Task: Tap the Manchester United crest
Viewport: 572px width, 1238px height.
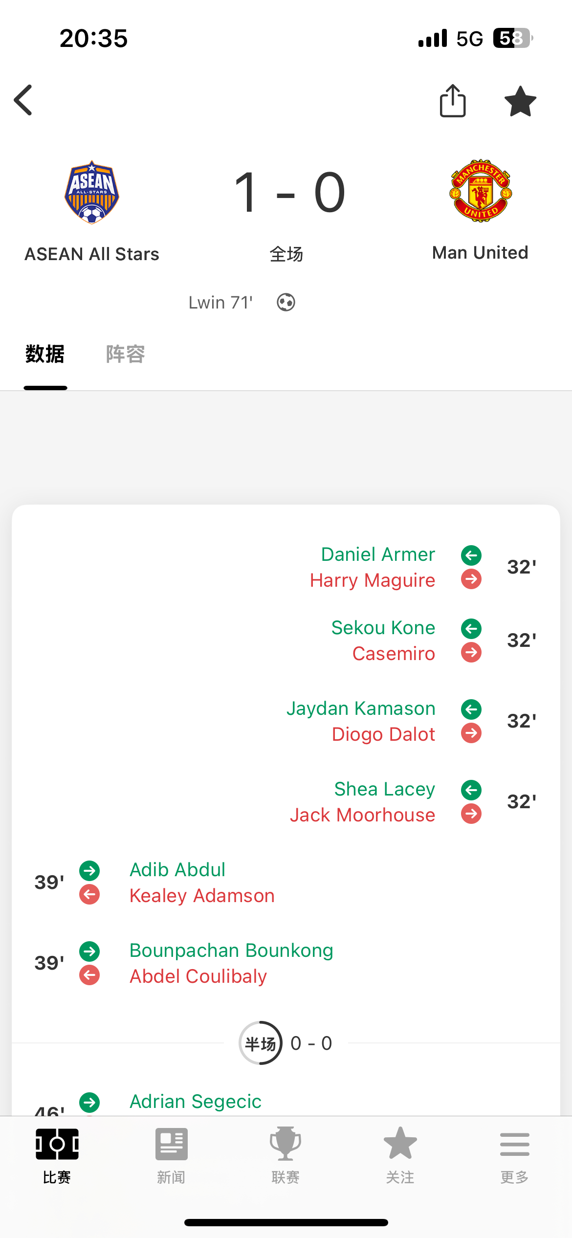Action: point(481,191)
